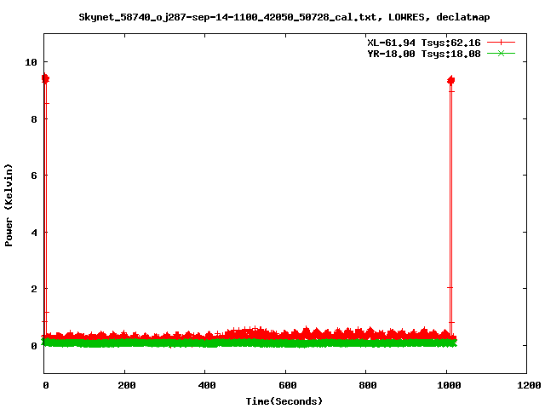Click x-axis tick label 200
This screenshot has width=545, height=409.
[126, 385]
